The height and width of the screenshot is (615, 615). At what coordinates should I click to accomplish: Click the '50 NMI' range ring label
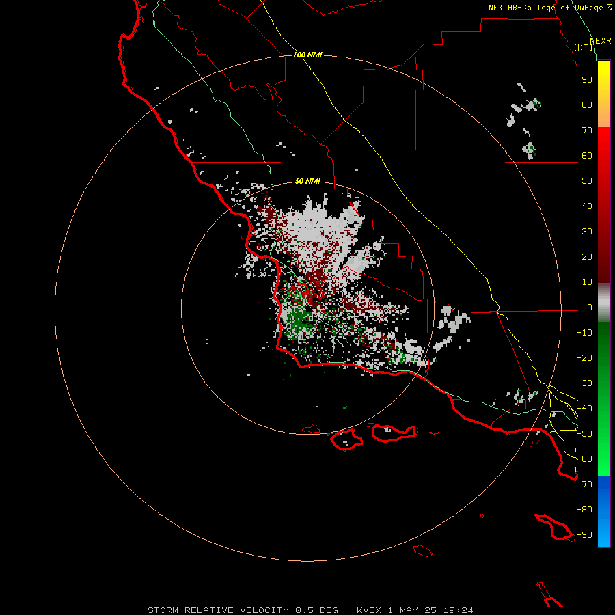pyautogui.click(x=307, y=181)
